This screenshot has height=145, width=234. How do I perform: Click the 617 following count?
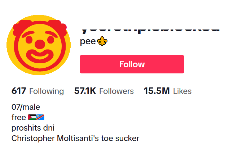19,91
